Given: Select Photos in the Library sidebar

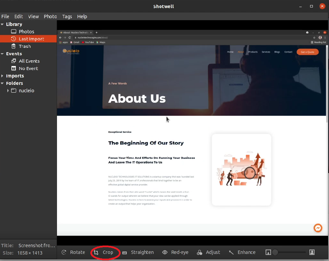Looking at the screenshot, I should (28, 31).
